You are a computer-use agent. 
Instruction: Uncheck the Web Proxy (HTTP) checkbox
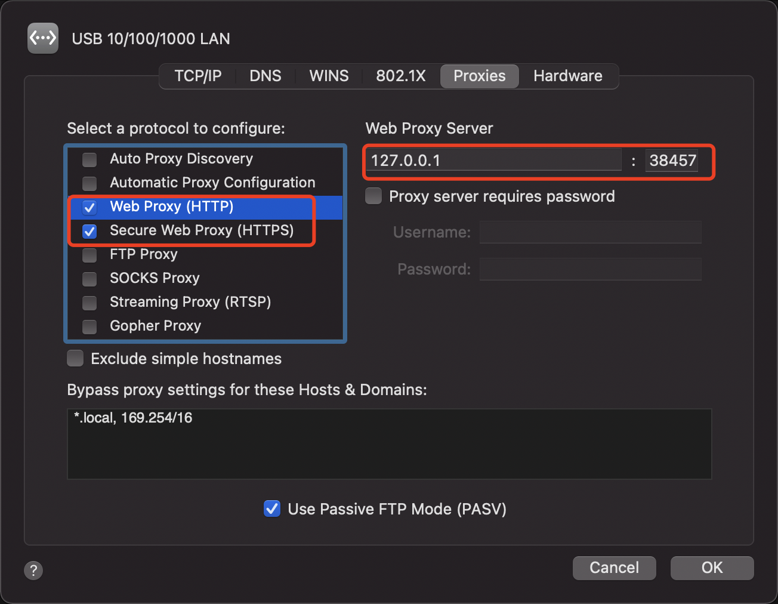89,207
